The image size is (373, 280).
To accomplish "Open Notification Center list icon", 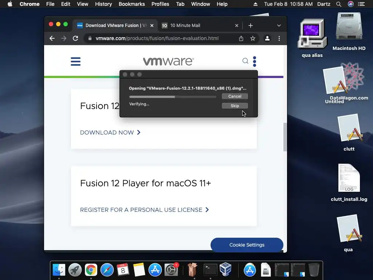I will [x=361, y=4].
